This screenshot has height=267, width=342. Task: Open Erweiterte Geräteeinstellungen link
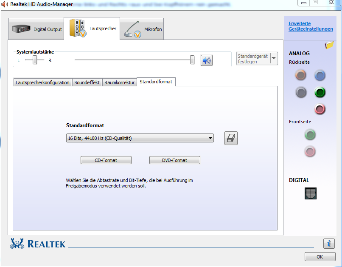pos(311,26)
